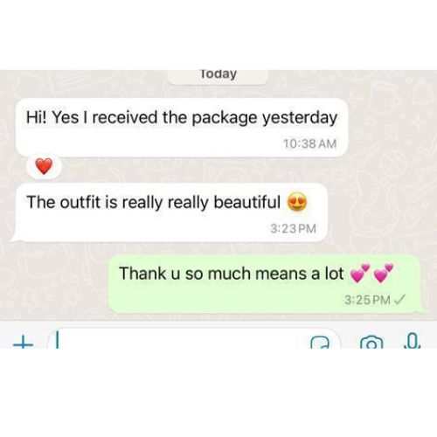Click the 10:38 AM timestamp

coord(310,143)
